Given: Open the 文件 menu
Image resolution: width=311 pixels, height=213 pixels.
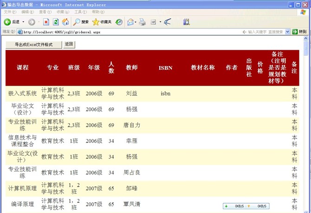Looking at the screenshot, I should point(10,12).
